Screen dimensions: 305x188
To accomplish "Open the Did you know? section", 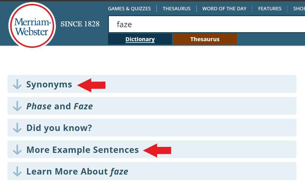I will [x=59, y=128].
